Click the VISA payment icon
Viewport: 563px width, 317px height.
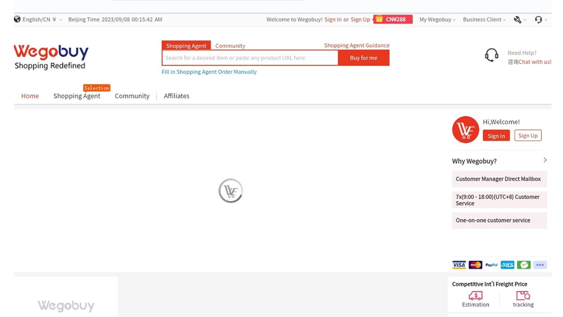pos(459,265)
